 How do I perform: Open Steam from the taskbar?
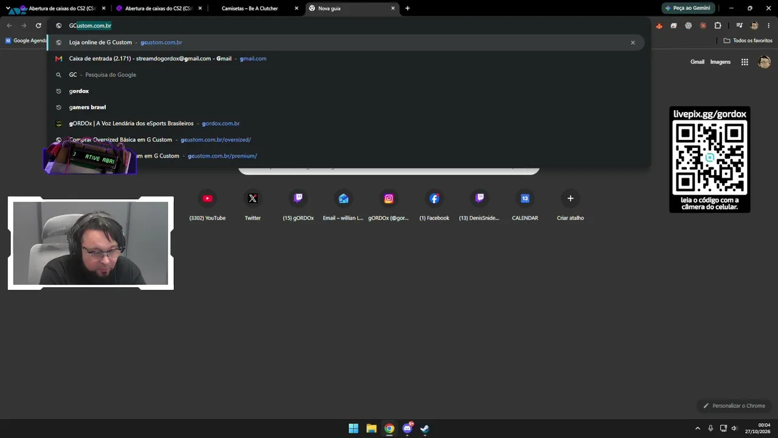tap(425, 428)
